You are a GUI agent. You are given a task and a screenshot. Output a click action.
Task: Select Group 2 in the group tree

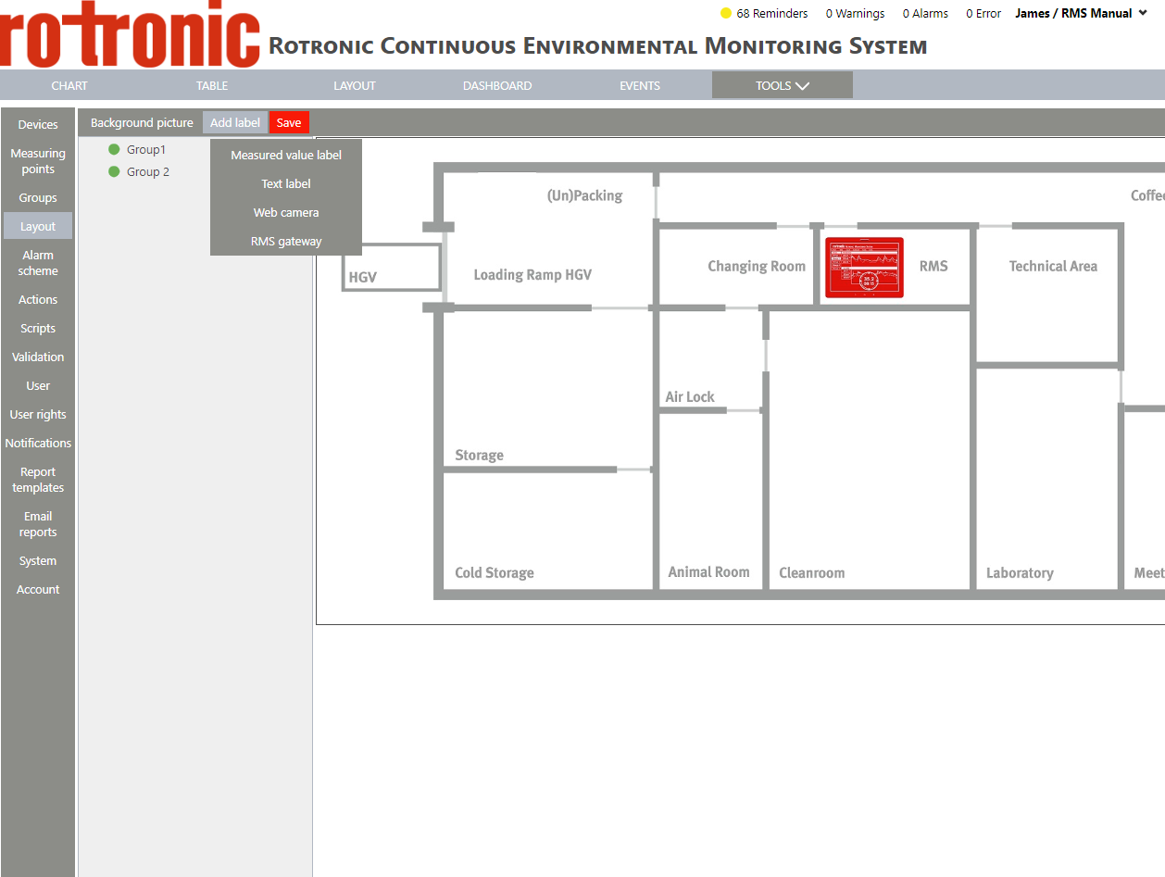148,171
